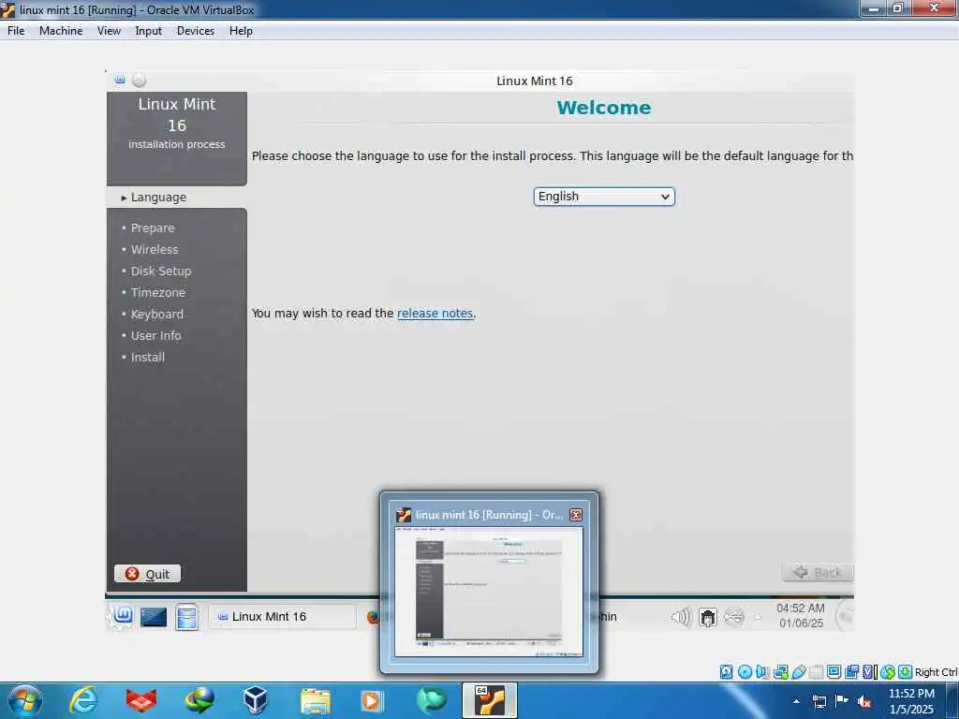Click the installer round window button
This screenshot has width=959, height=719.
pyautogui.click(x=140, y=81)
